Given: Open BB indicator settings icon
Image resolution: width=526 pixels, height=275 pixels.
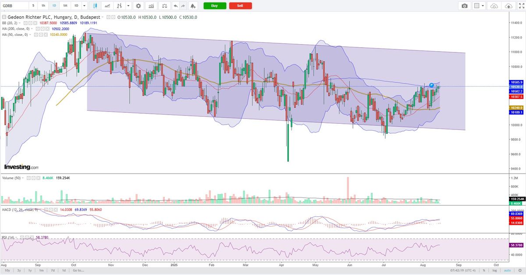Looking at the screenshot, I should tap(30, 23).
